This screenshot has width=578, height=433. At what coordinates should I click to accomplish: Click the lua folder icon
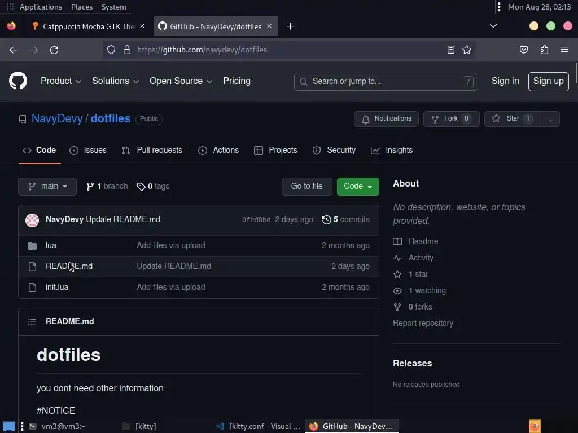pos(32,246)
